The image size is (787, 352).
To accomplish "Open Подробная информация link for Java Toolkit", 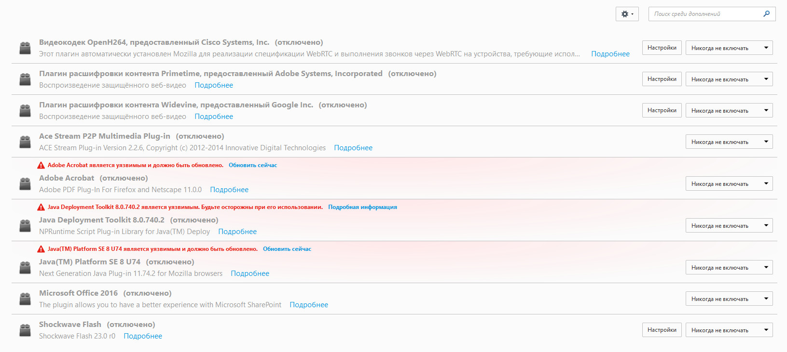I will pyautogui.click(x=362, y=207).
